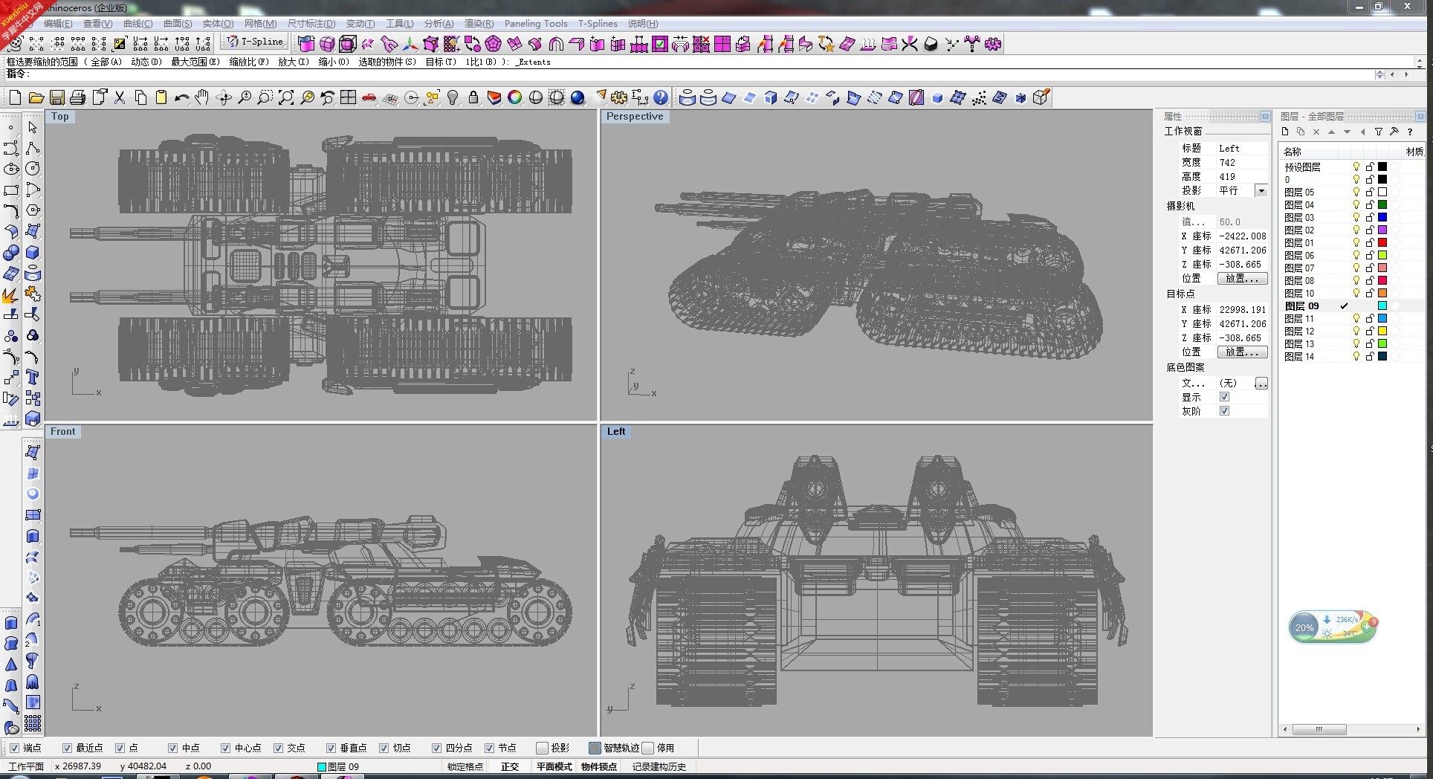Click the blue Help question mark icon
The image size is (1433, 779).
[661, 97]
